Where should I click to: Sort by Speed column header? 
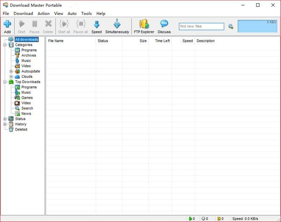(x=183, y=41)
